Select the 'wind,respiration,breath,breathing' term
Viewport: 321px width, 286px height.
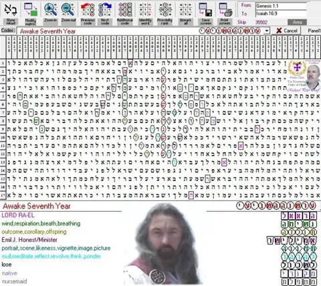[x=41, y=223]
